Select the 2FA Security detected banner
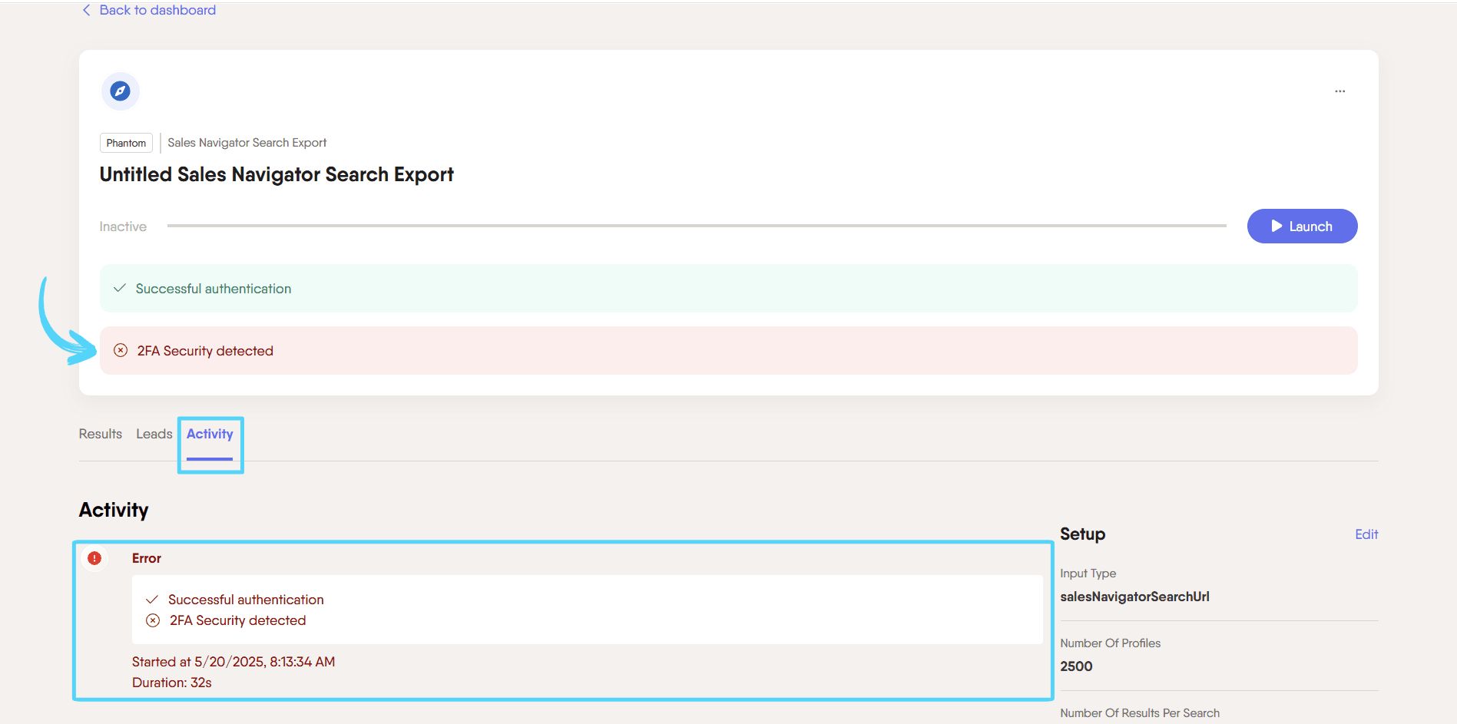The height and width of the screenshot is (724, 1457). 727,351
